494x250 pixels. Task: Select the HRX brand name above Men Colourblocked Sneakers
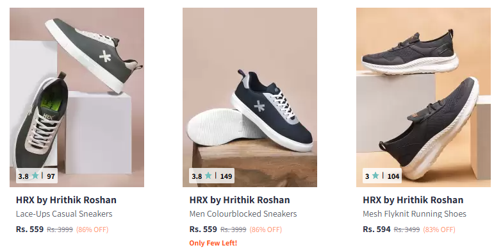click(x=240, y=200)
